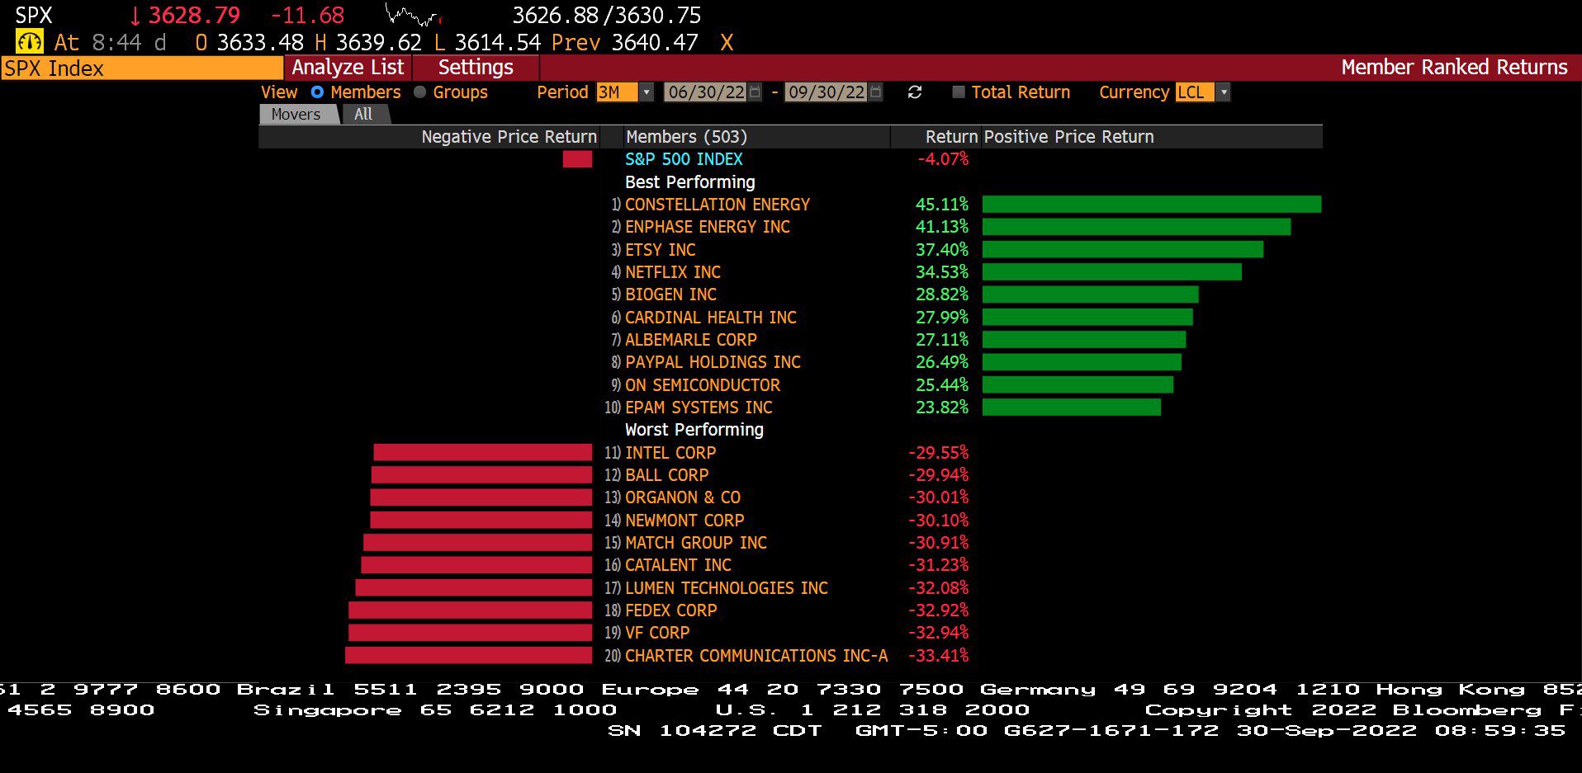Open the end date calendar picker icon
The height and width of the screenshot is (773, 1582).
pyautogui.click(x=876, y=92)
